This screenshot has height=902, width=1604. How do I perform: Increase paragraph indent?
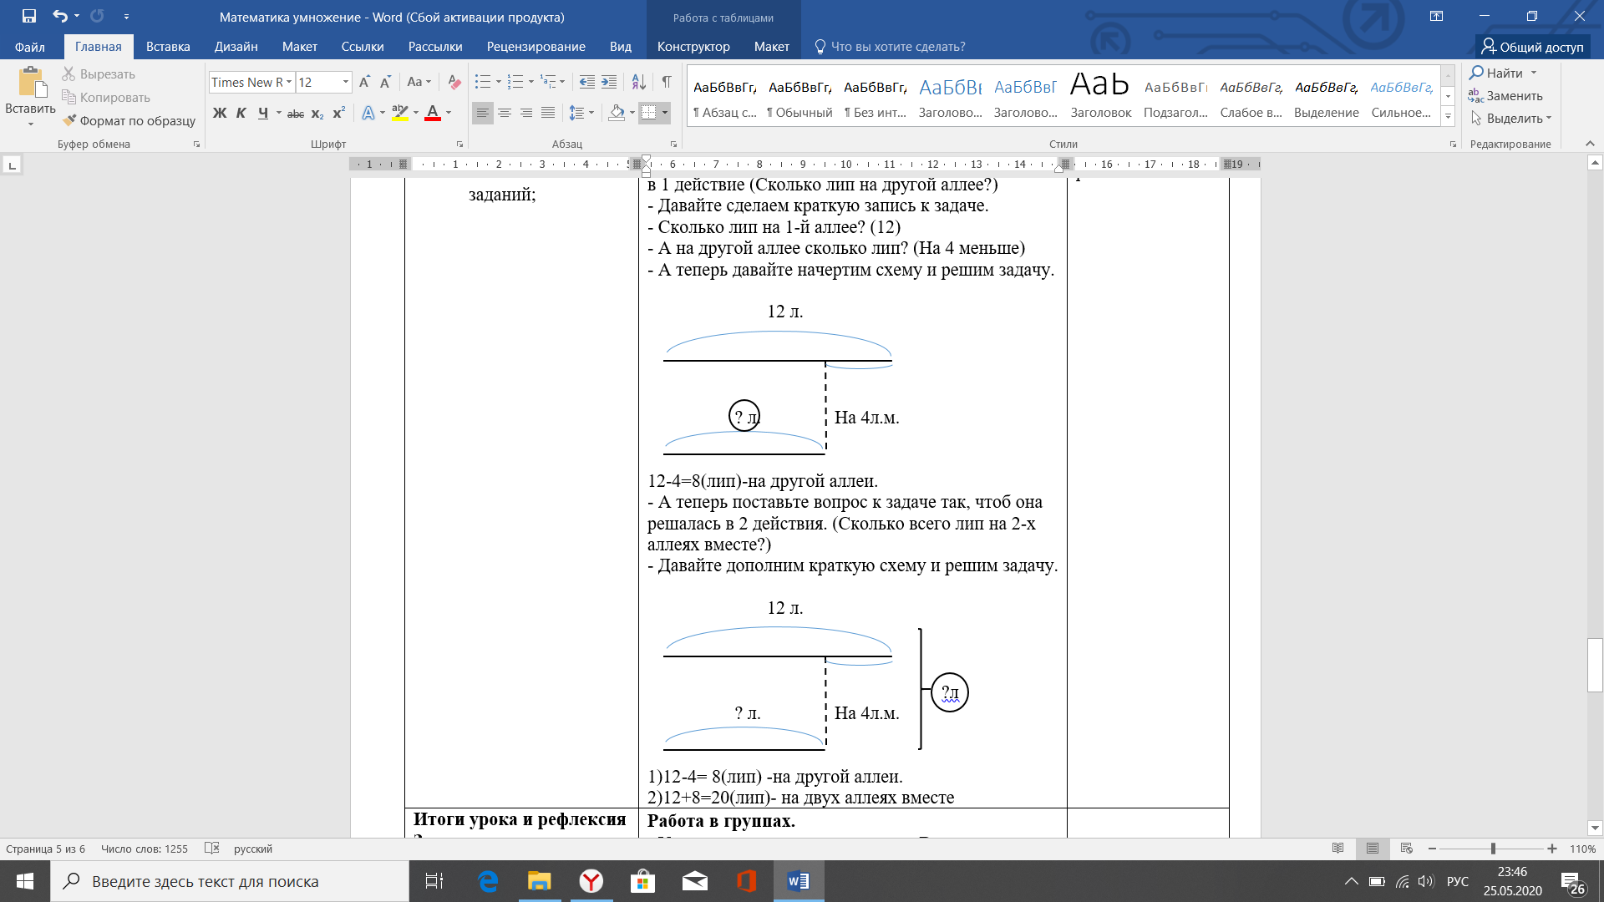pyautogui.click(x=609, y=82)
